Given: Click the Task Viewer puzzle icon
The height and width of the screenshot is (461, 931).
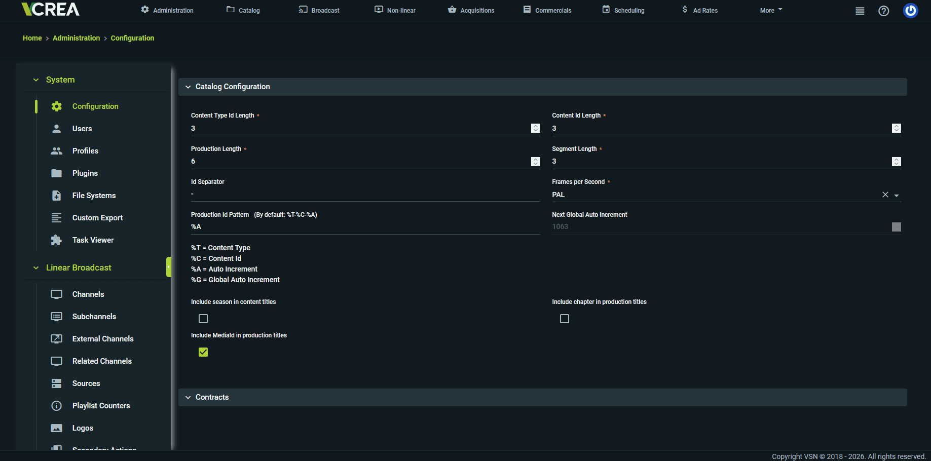Looking at the screenshot, I should click(57, 240).
